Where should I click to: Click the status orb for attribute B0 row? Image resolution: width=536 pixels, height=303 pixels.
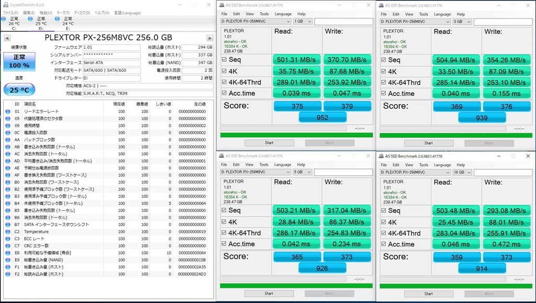pos(8,182)
